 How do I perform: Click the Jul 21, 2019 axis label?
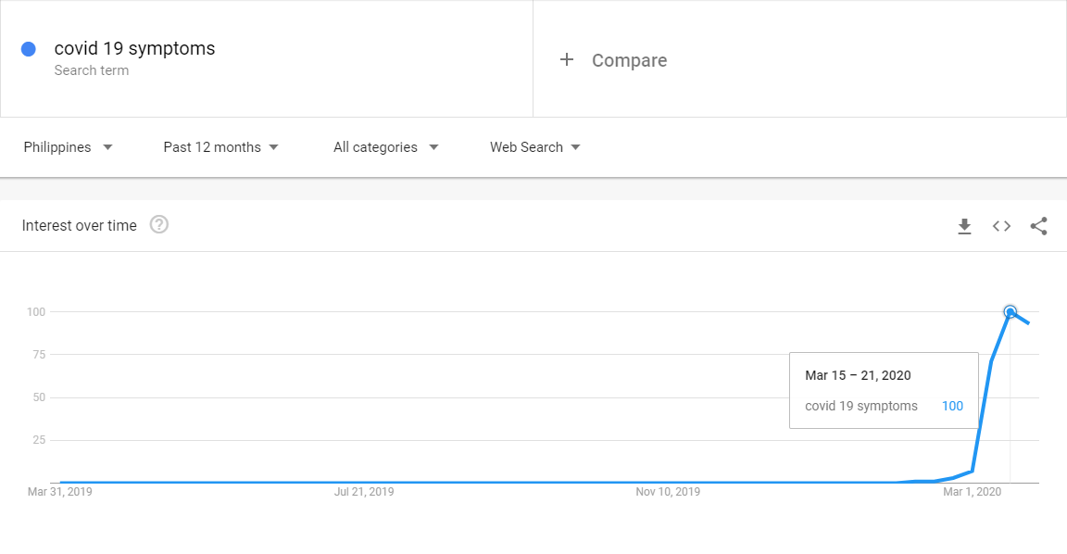tap(364, 492)
